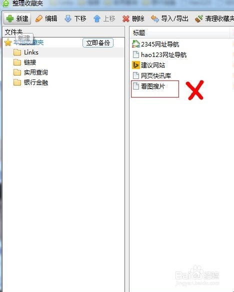Open 导入/导出 import-export arrows icon

[155, 18]
